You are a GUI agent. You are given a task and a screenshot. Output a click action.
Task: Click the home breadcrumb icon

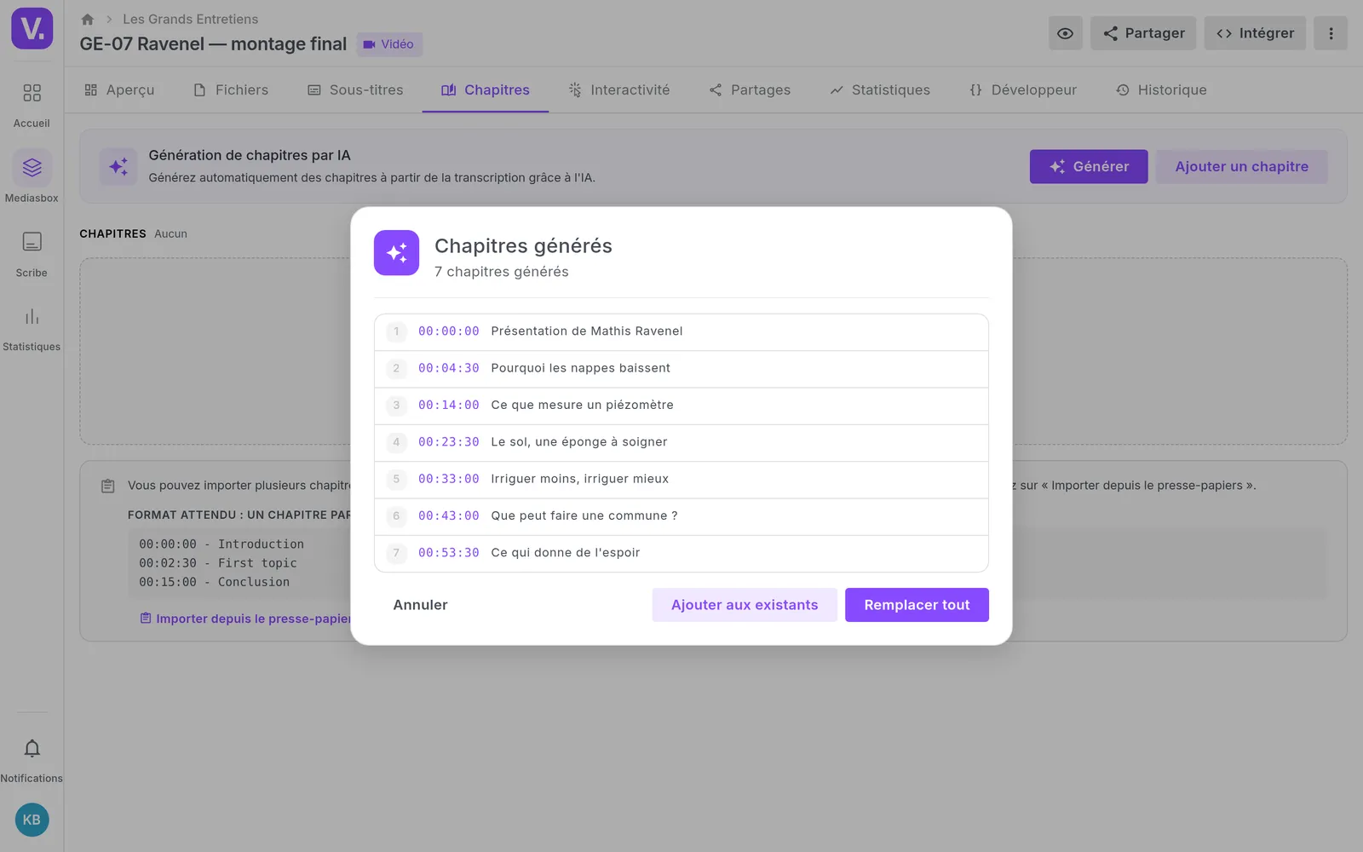click(x=87, y=19)
